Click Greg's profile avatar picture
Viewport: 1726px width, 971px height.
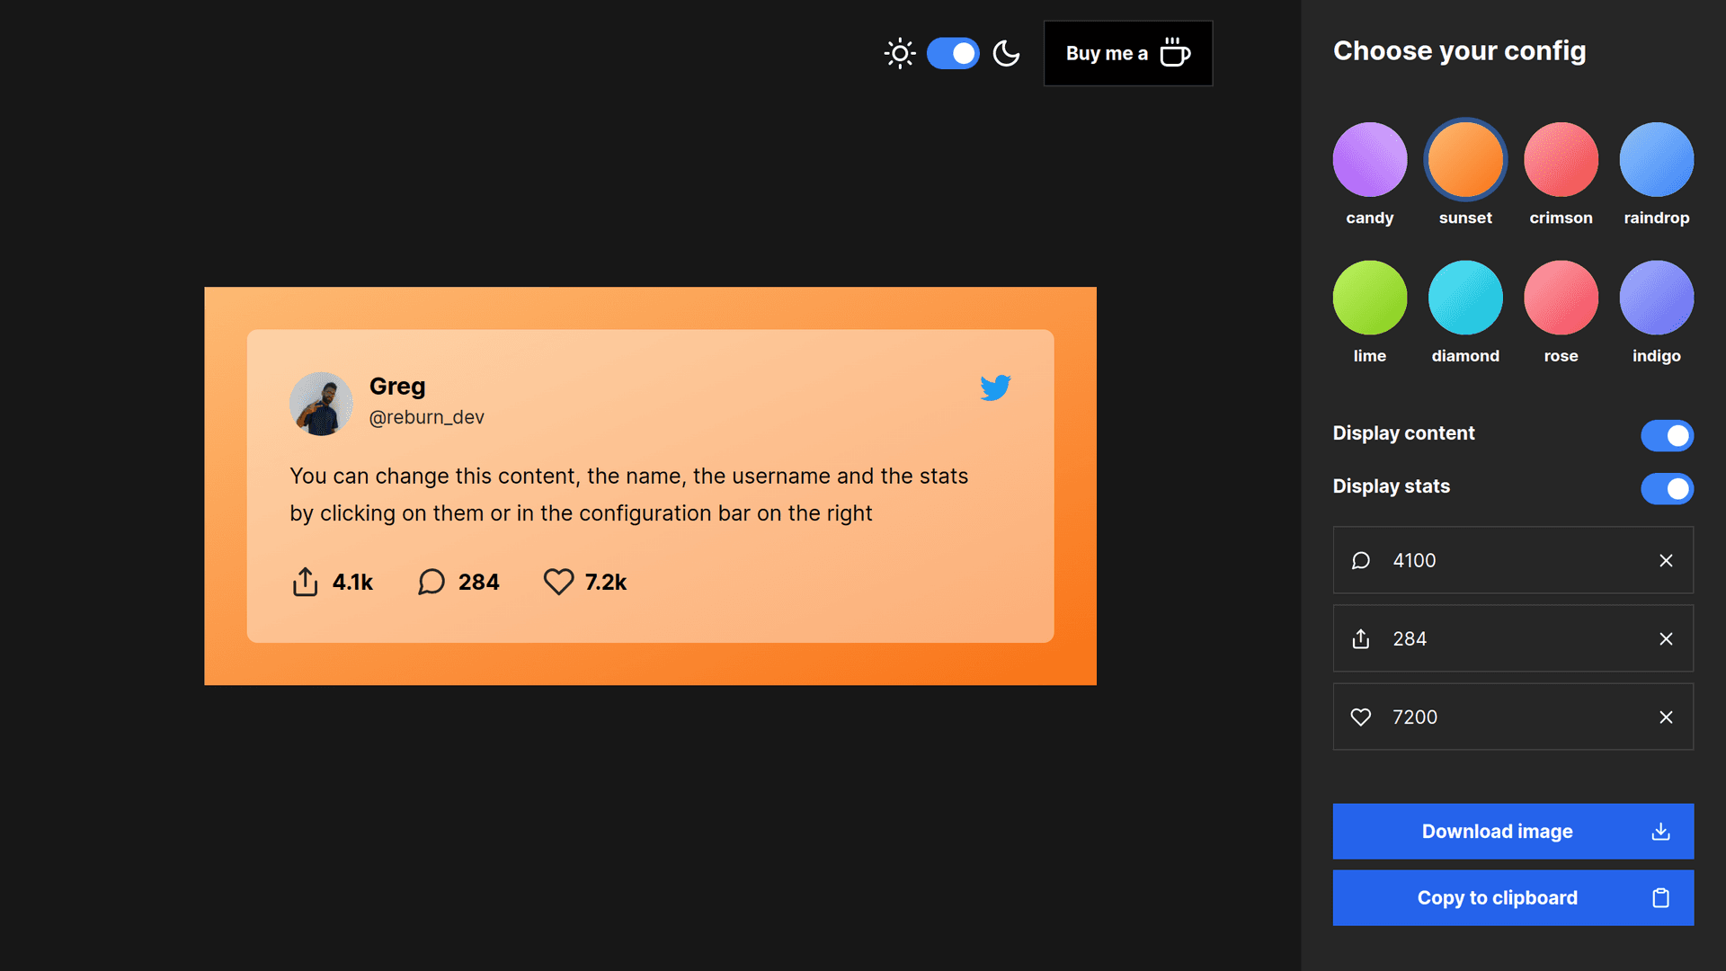321,404
